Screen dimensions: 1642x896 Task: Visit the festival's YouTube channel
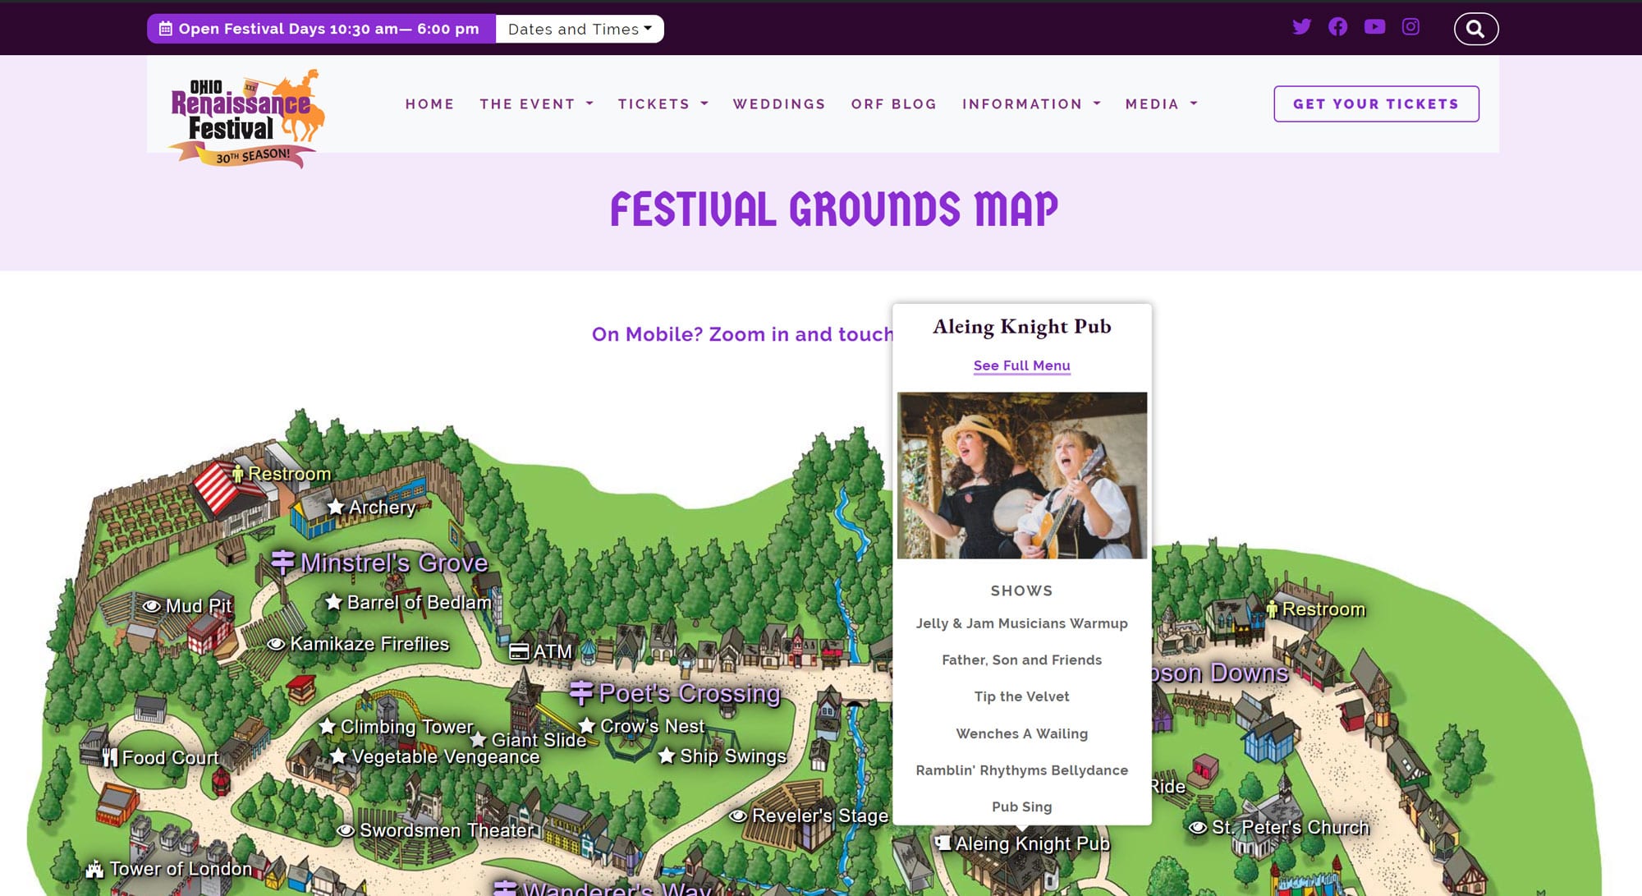(1374, 26)
